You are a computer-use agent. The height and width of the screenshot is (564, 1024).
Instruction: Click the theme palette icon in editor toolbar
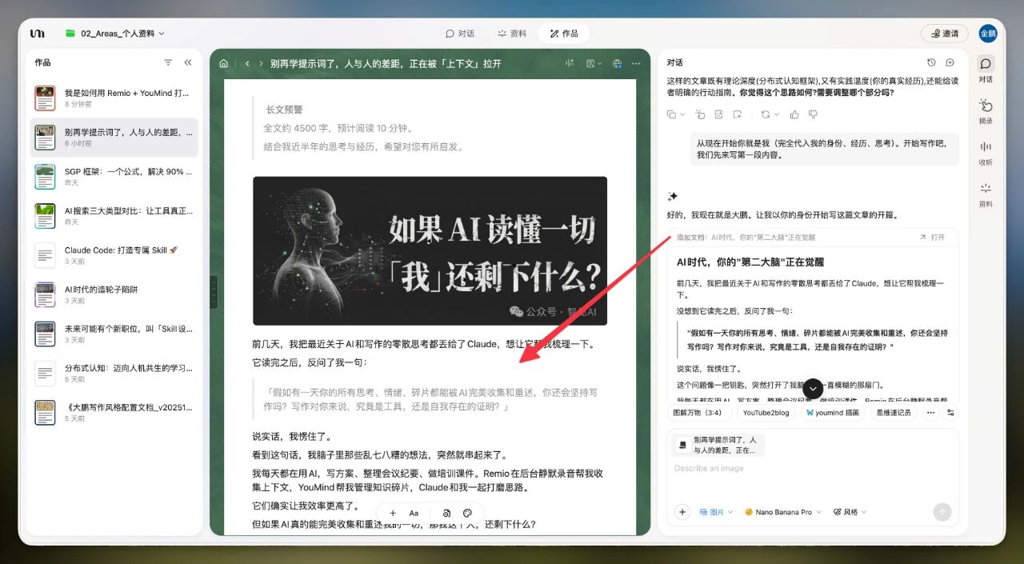468,513
